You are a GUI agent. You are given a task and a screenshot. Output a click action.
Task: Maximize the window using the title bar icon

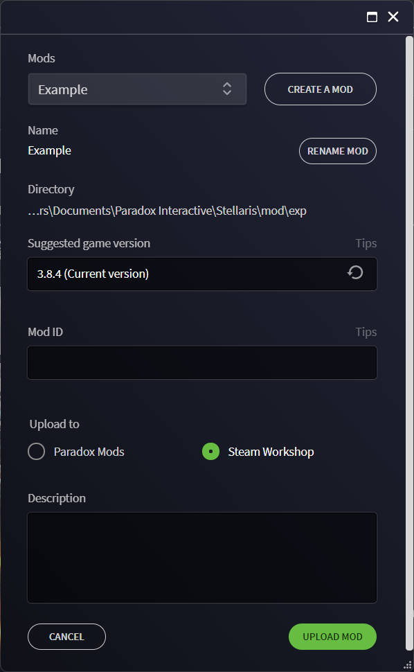pos(372,17)
